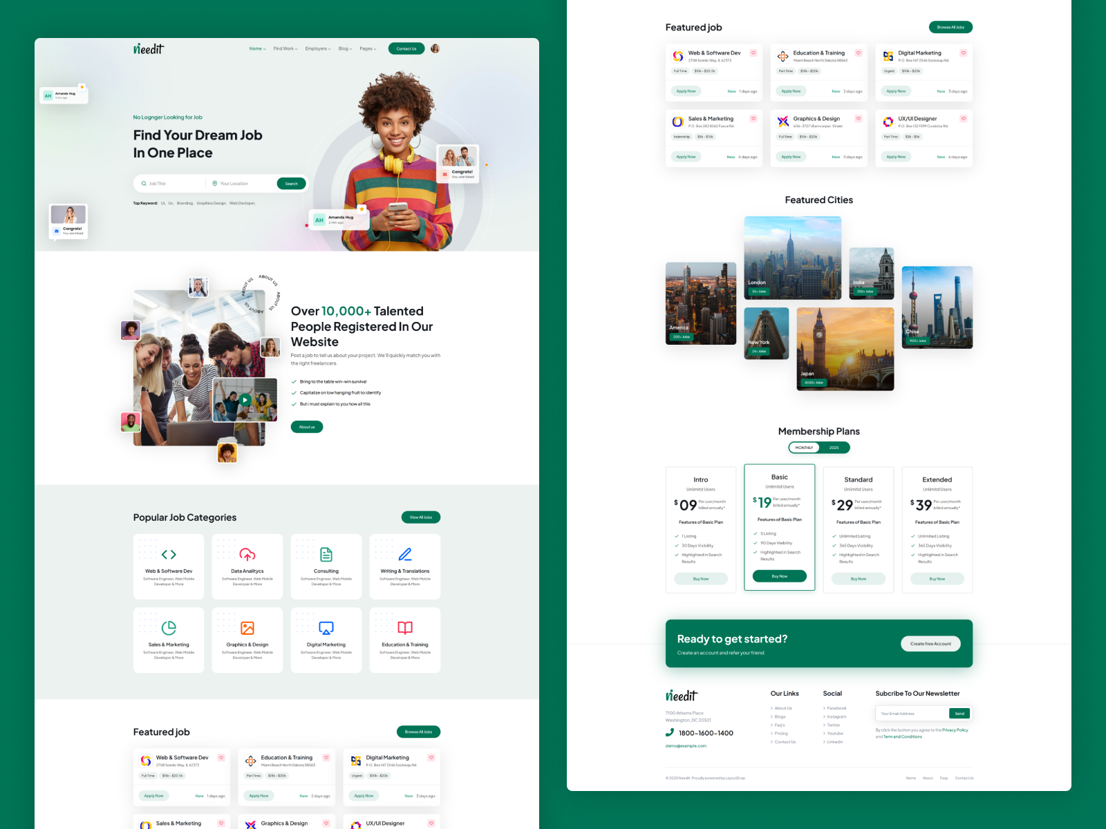Click the code brackets icon on Web & Software Dev category
The height and width of the screenshot is (829, 1106).
pos(169,554)
